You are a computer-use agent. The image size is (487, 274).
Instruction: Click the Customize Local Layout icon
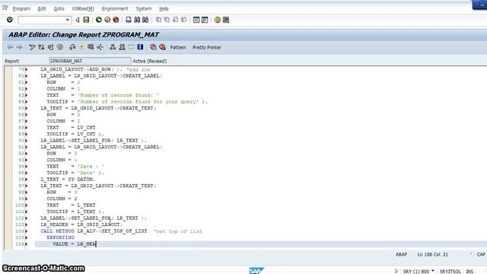pyautogui.click(x=226, y=20)
